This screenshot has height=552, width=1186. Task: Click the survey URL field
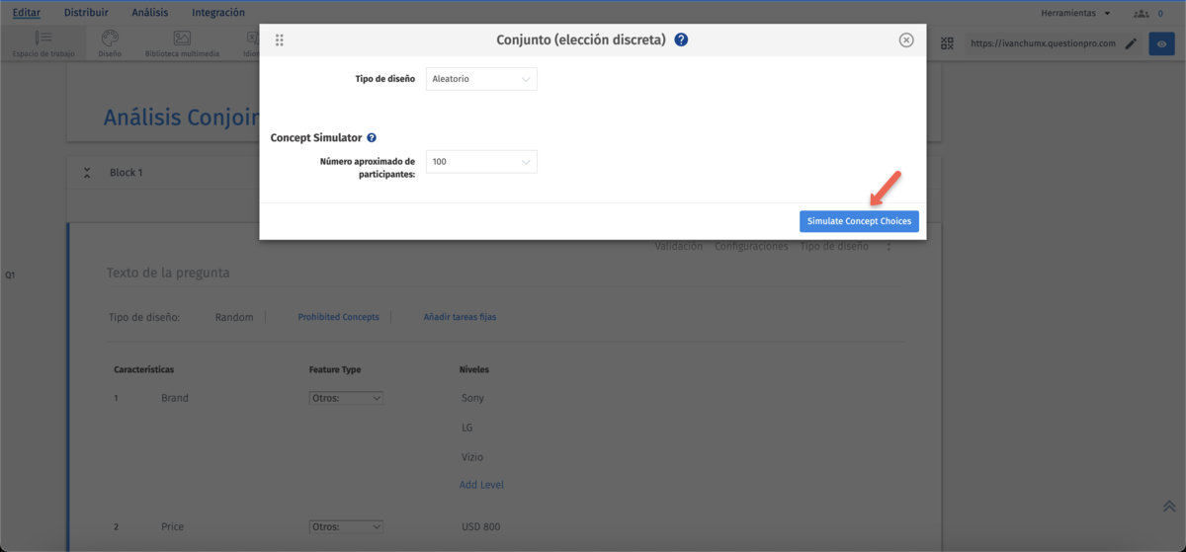click(x=1043, y=43)
